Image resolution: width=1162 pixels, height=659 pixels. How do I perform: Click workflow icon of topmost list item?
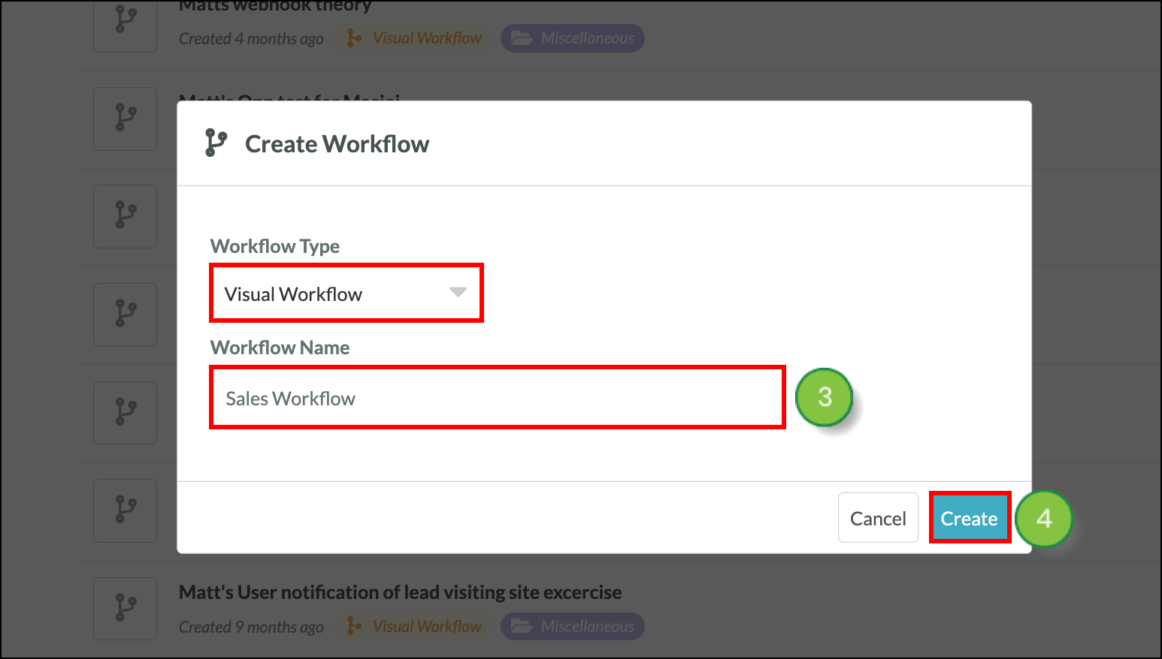[x=126, y=23]
